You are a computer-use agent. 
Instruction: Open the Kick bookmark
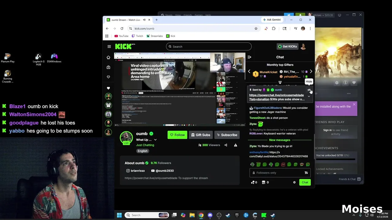click(x=171, y=36)
